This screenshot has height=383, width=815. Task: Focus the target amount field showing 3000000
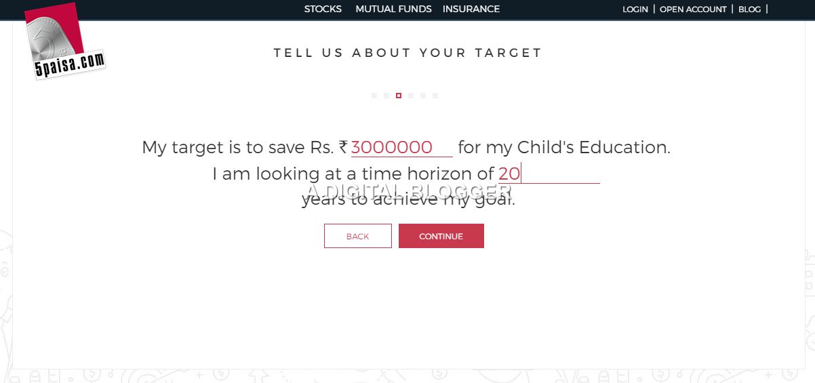400,148
